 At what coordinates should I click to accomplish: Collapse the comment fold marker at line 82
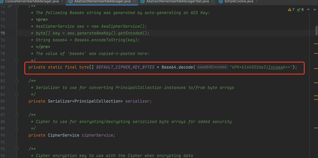17,81
